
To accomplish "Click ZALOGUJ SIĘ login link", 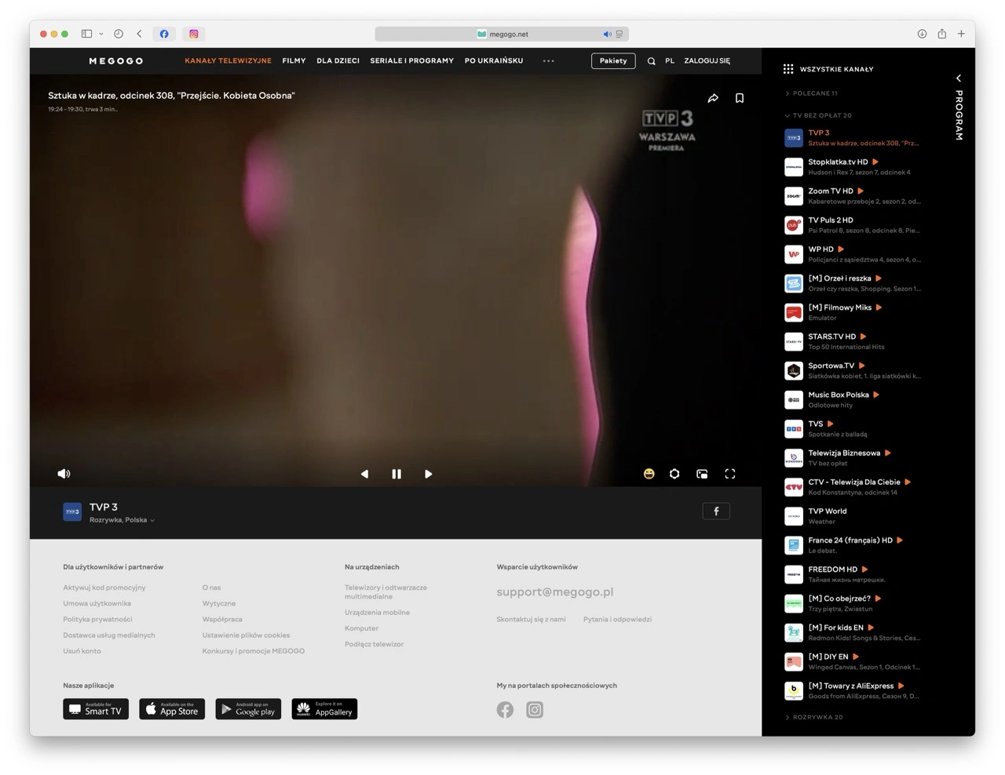I will point(707,60).
